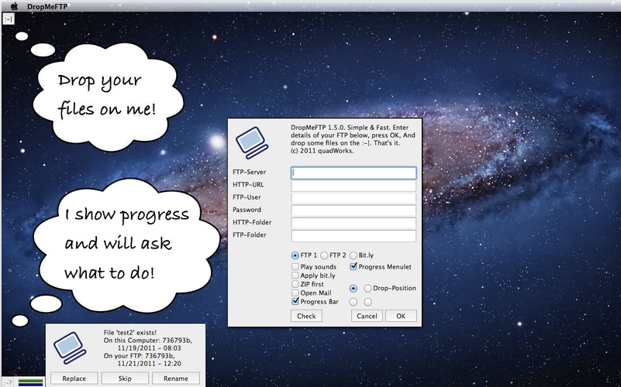Select the Bit.ly radio option
The image size is (621, 387).
tap(354, 255)
